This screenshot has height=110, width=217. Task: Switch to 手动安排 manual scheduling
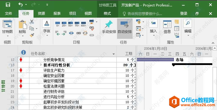tap(109, 27)
